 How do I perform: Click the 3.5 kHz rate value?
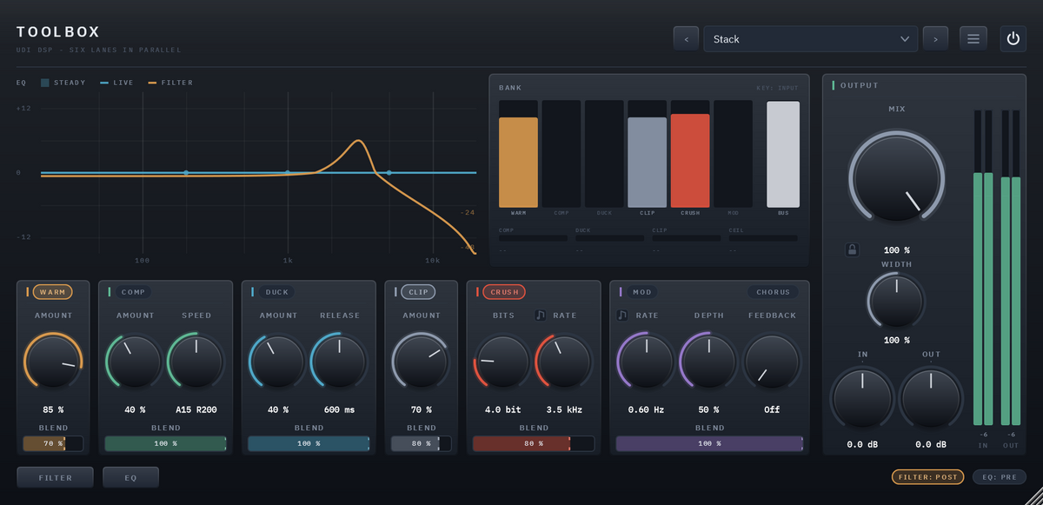[565, 409]
